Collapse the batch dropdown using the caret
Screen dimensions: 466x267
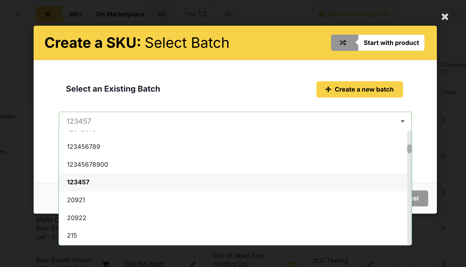point(402,121)
